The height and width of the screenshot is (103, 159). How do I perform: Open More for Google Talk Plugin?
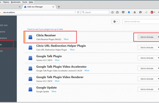coord(57,60)
